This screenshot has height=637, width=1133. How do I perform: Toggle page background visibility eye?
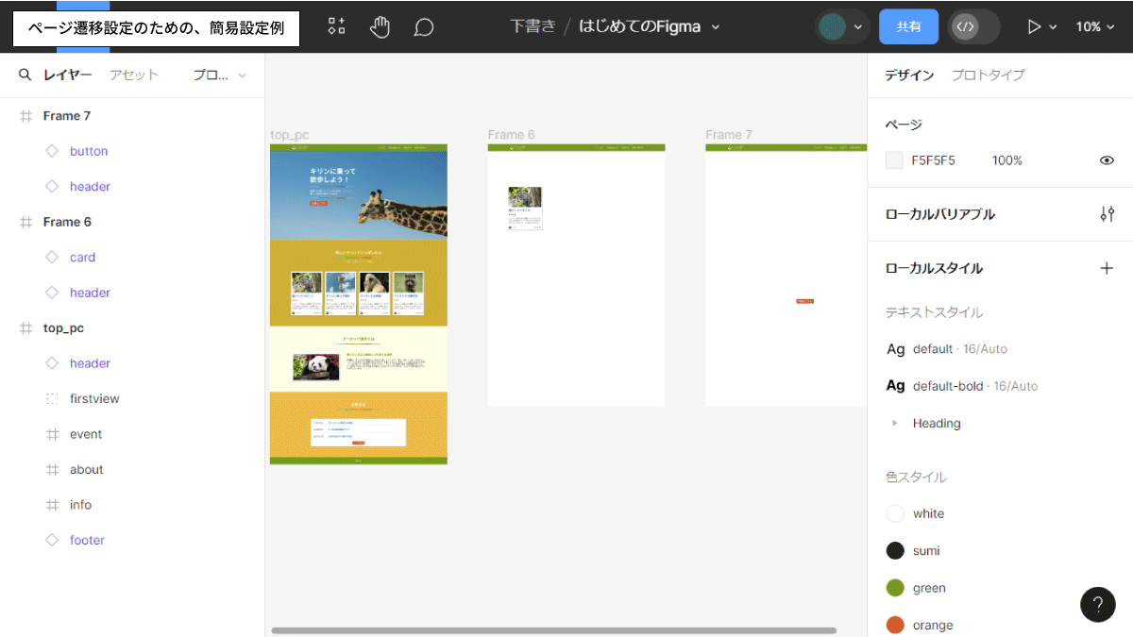(1107, 160)
